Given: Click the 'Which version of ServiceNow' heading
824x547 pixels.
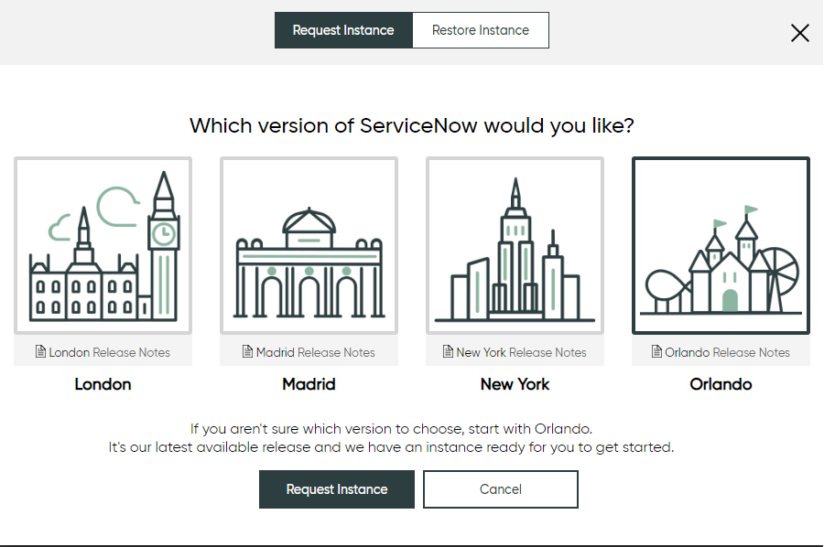Looking at the screenshot, I should [412, 126].
